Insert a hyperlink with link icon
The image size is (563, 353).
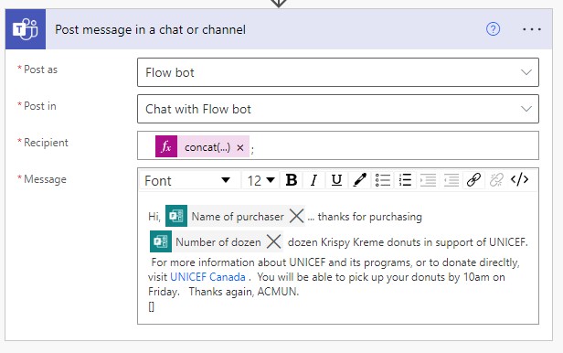coord(473,180)
